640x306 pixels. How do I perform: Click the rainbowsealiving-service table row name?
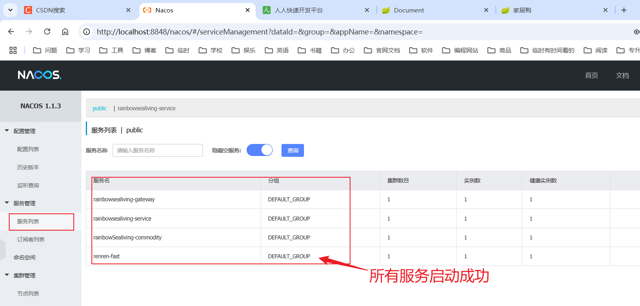122,219
